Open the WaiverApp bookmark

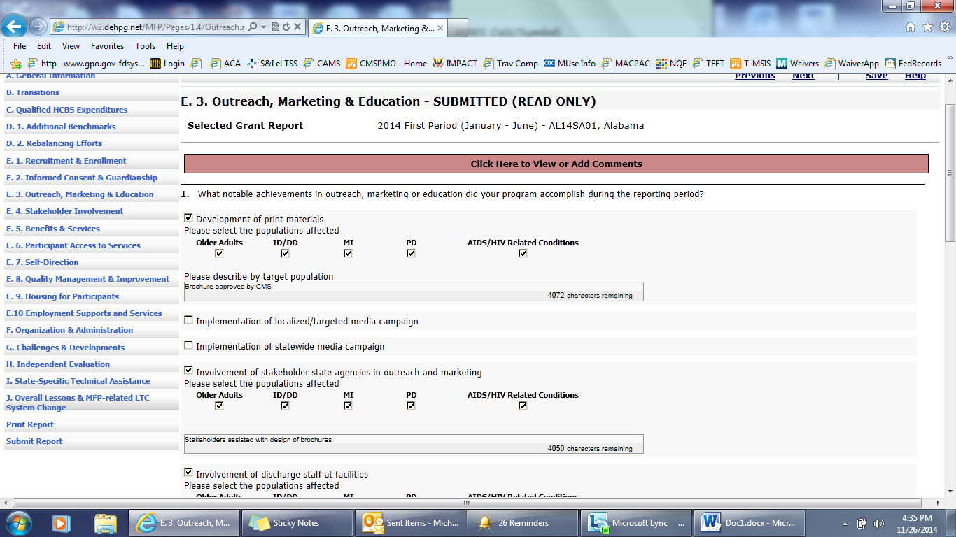coord(852,64)
